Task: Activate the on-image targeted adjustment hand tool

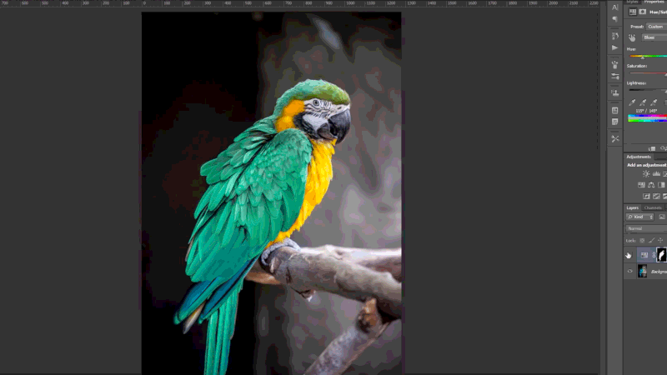Action: [x=632, y=37]
